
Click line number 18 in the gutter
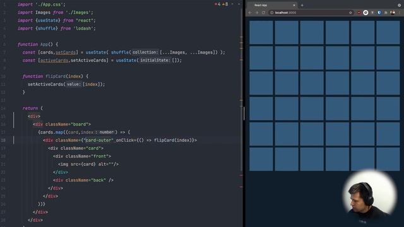(x=3, y=140)
